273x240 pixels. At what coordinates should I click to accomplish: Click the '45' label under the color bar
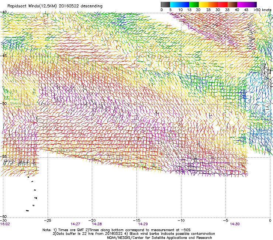246,10
